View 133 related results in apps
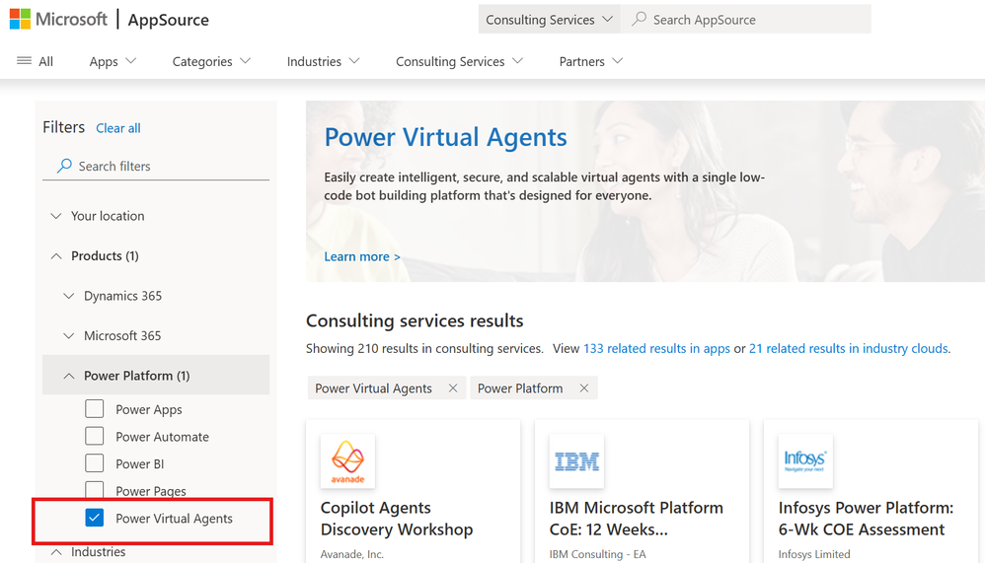This screenshot has width=985, height=563. click(656, 348)
